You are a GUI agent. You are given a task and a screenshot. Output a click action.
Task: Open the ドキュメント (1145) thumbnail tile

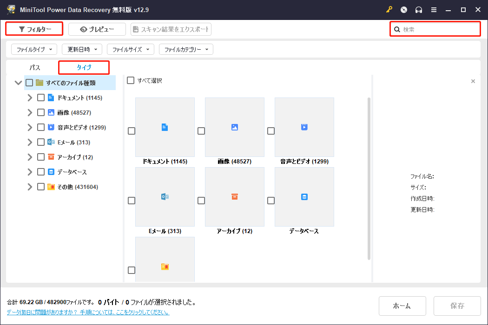(165, 127)
